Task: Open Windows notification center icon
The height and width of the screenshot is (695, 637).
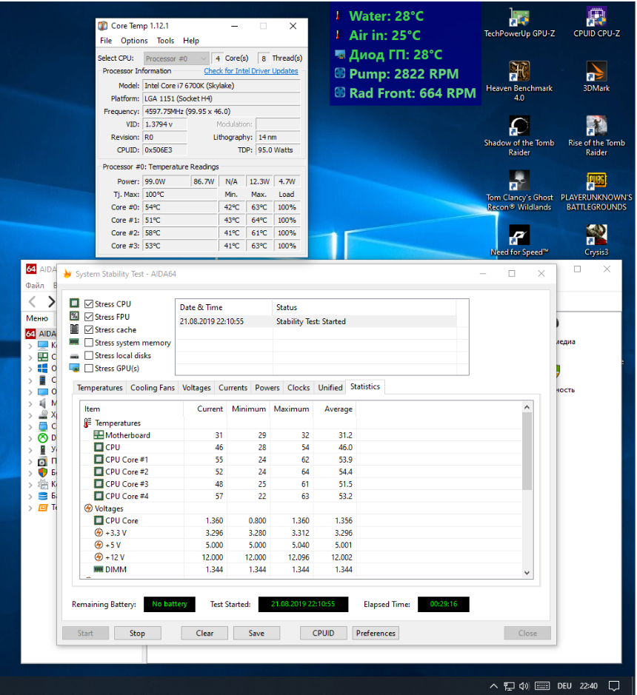Action: (614, 686)
